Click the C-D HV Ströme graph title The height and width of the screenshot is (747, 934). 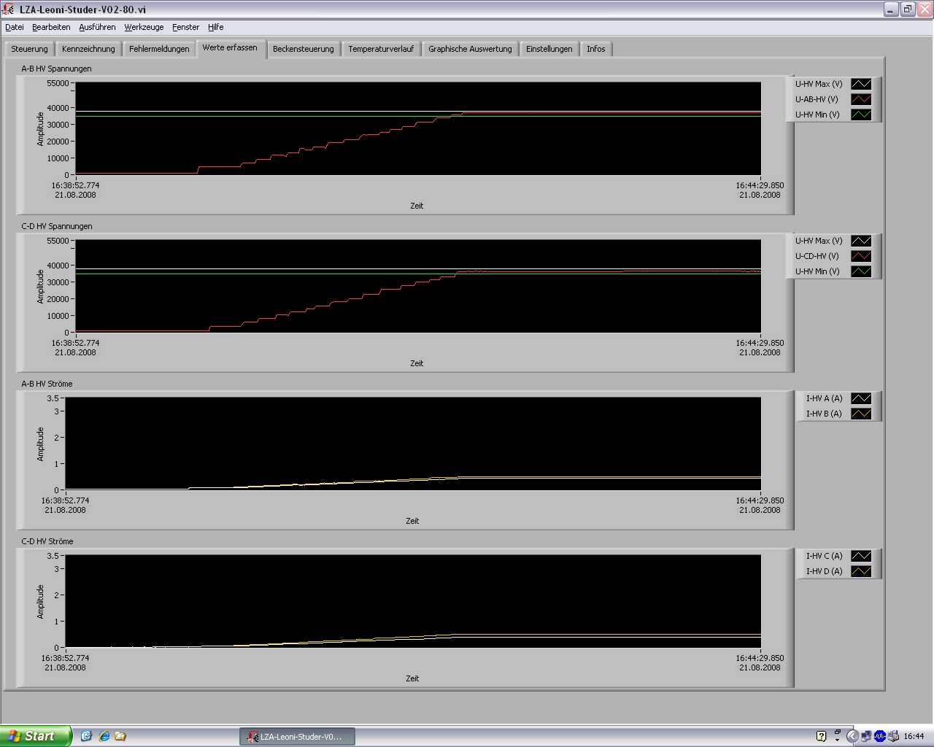47,541
